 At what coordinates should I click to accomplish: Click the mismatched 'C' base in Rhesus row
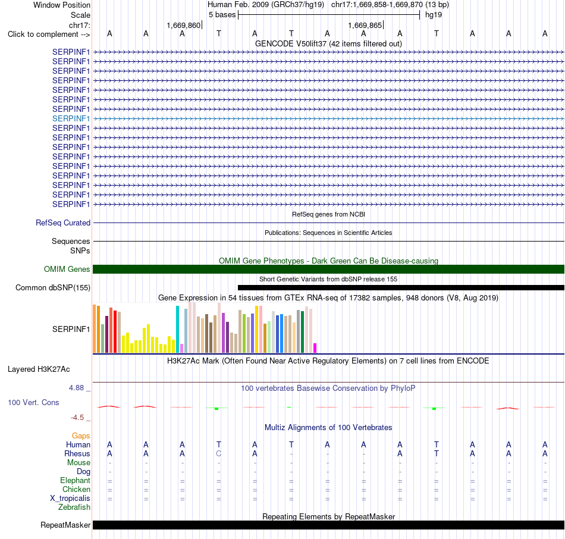219,453
